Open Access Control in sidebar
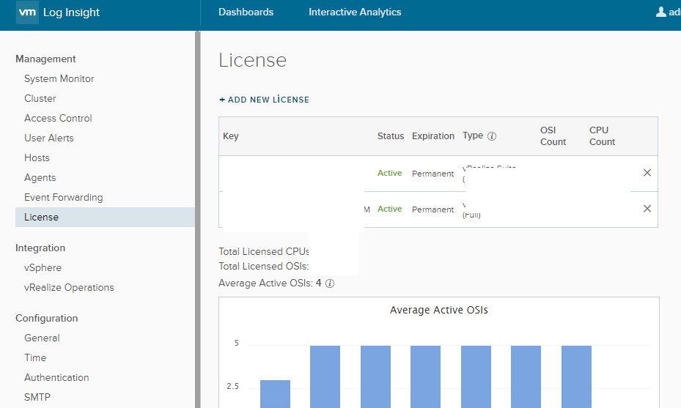Image resolution: width=681 pixels, height=408 pixels. coord(58,119)
